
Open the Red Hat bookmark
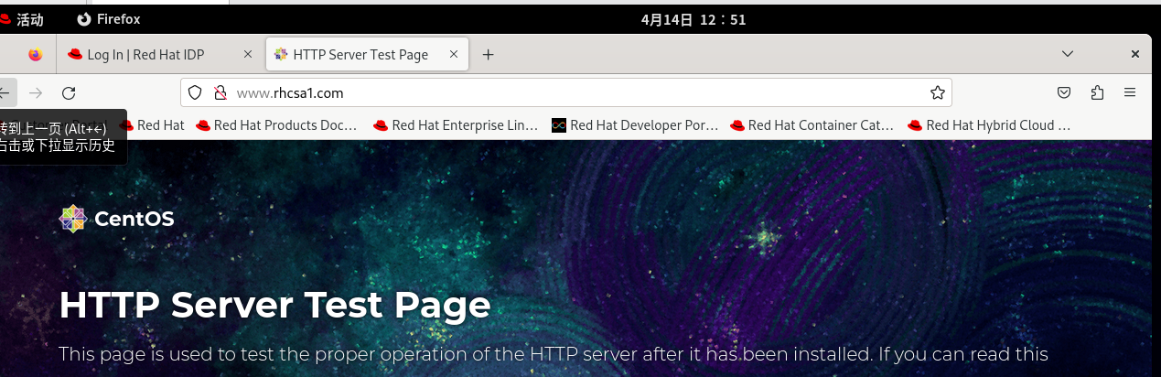coord(152,125)
